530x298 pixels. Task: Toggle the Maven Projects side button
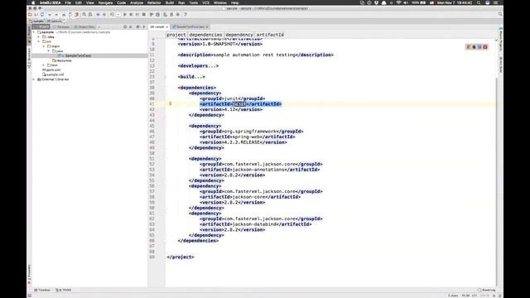[500, 39]
